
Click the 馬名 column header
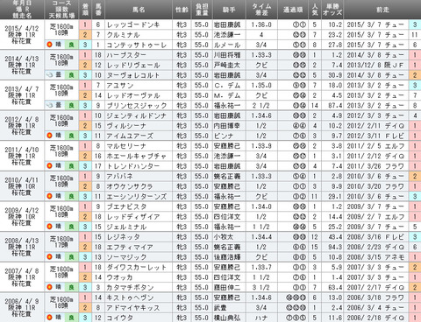tap(139, 10)
